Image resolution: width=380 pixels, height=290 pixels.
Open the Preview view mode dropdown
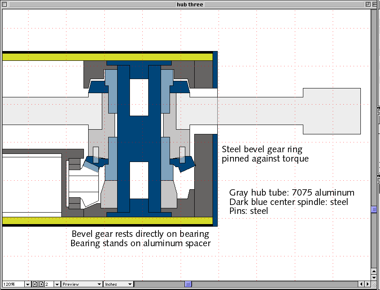point(82,284)
